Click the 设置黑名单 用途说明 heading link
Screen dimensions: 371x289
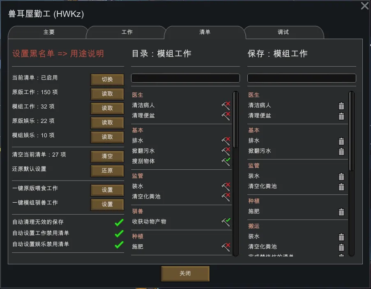(58, 53)
